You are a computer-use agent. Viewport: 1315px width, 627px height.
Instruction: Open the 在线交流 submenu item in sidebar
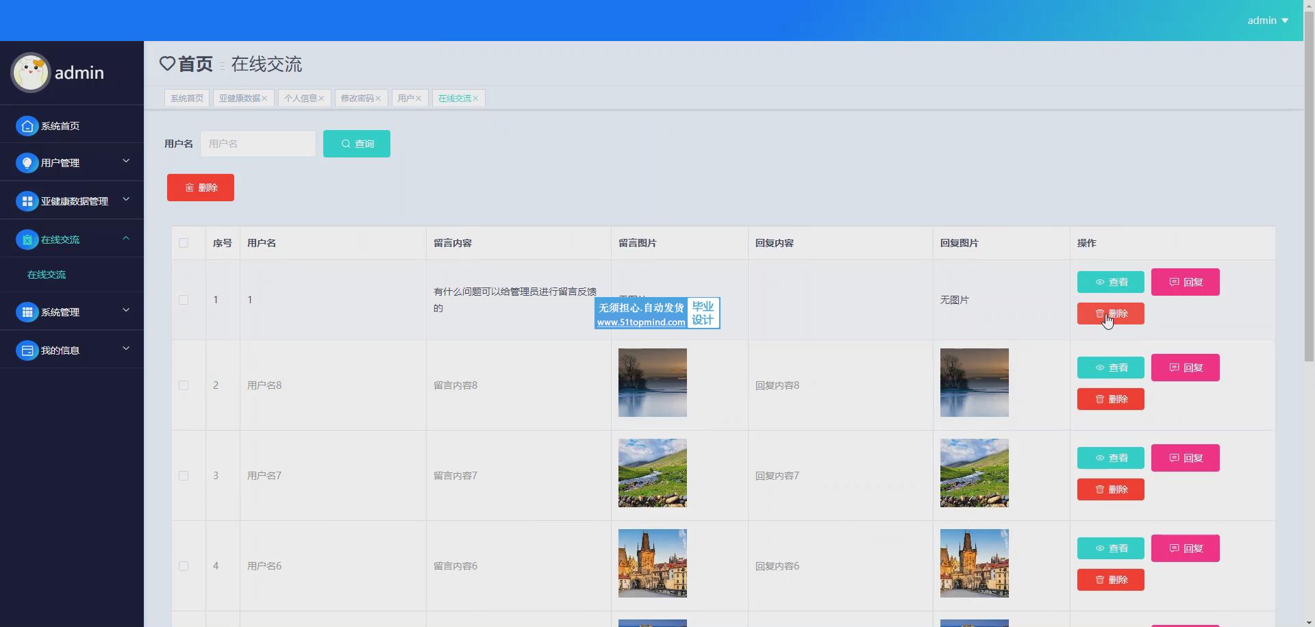pyautogui.click(x=47, y=274)
